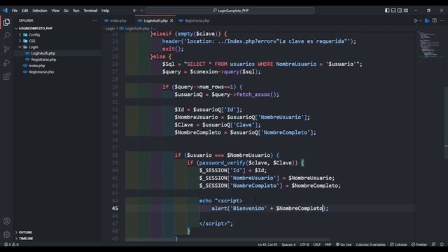Start the Go Live server
Image resolution: width=448 pixels, height=252 pixels.
[344, 244]
